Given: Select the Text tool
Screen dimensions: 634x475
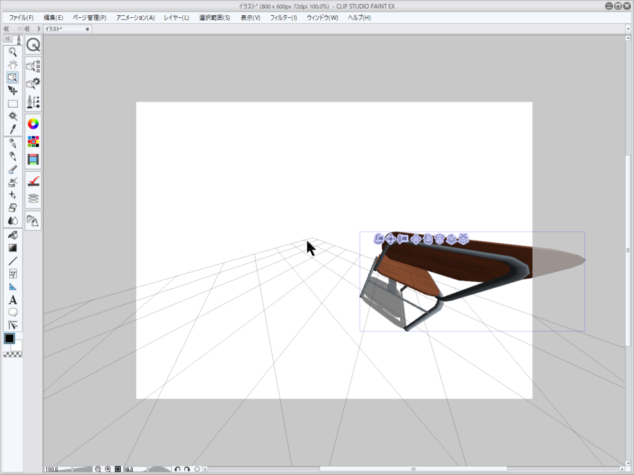Looking at the screenshot, I should pyautogui.click(x=13, y=300).
